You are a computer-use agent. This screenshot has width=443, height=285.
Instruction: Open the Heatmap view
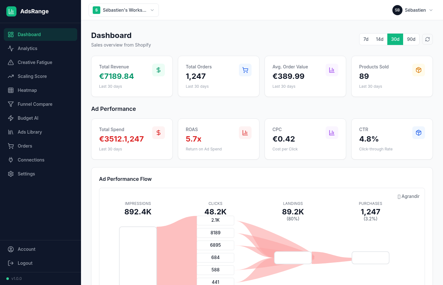tap(27, 90)
